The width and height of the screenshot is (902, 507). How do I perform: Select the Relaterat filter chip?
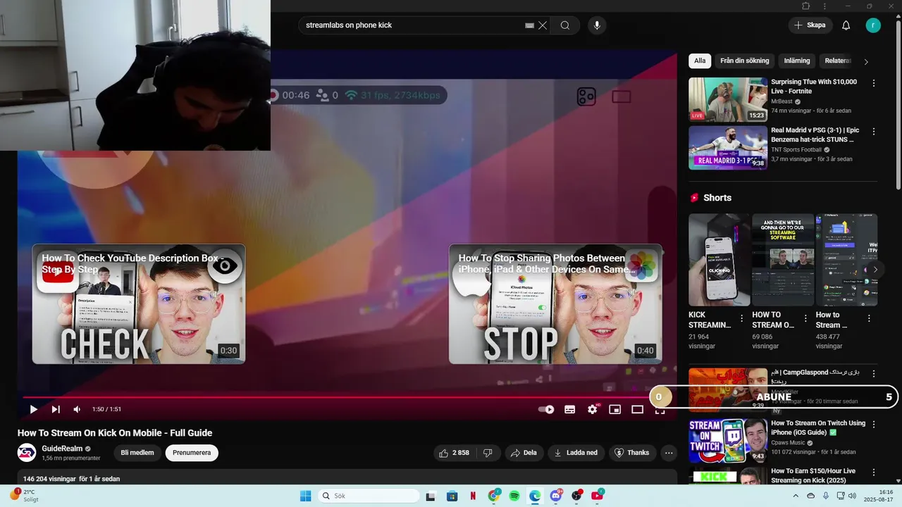tap(838, 61)
